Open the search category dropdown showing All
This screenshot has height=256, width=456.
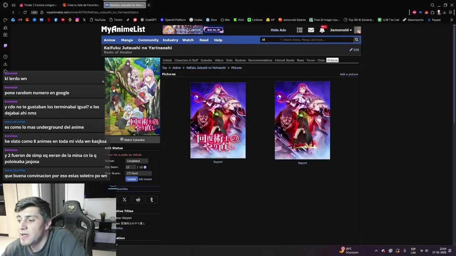coord(271,40)
